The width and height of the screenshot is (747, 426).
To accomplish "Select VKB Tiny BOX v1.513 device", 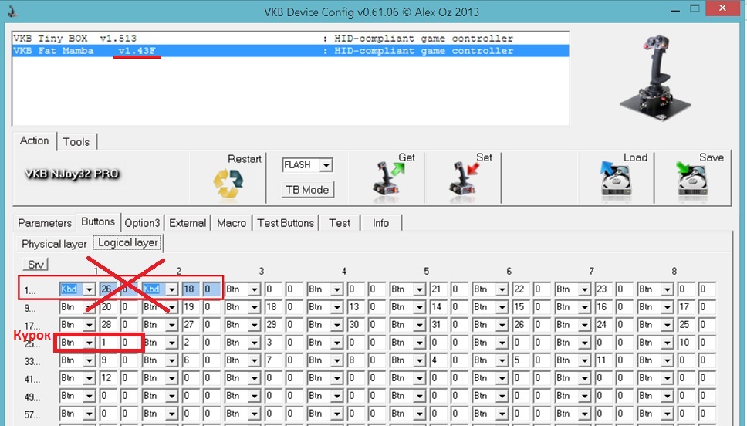I will [290, 38].
